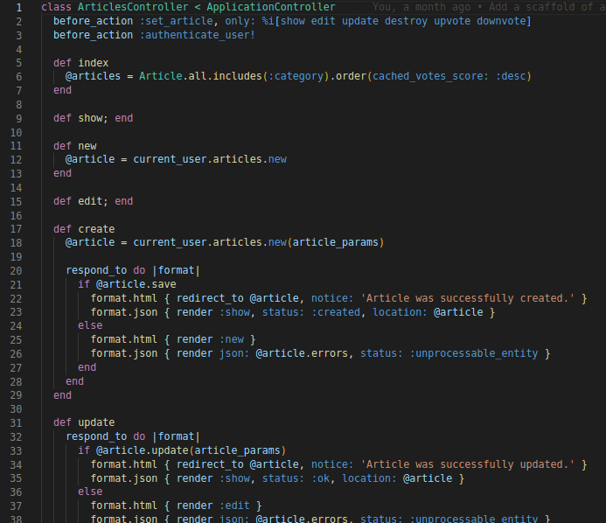Viewport: 606px width, 523px height.
Task: Click the :new symbol on line 25
Action: click(232, 339)
